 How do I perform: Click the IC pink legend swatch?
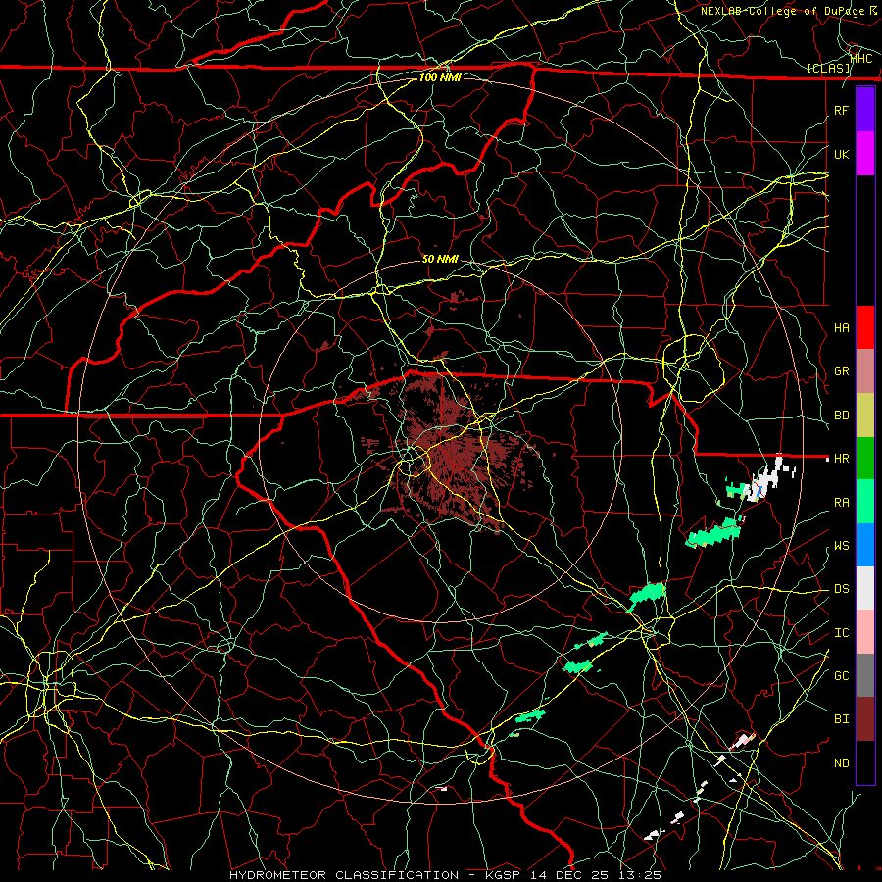(x=865, y=632)
